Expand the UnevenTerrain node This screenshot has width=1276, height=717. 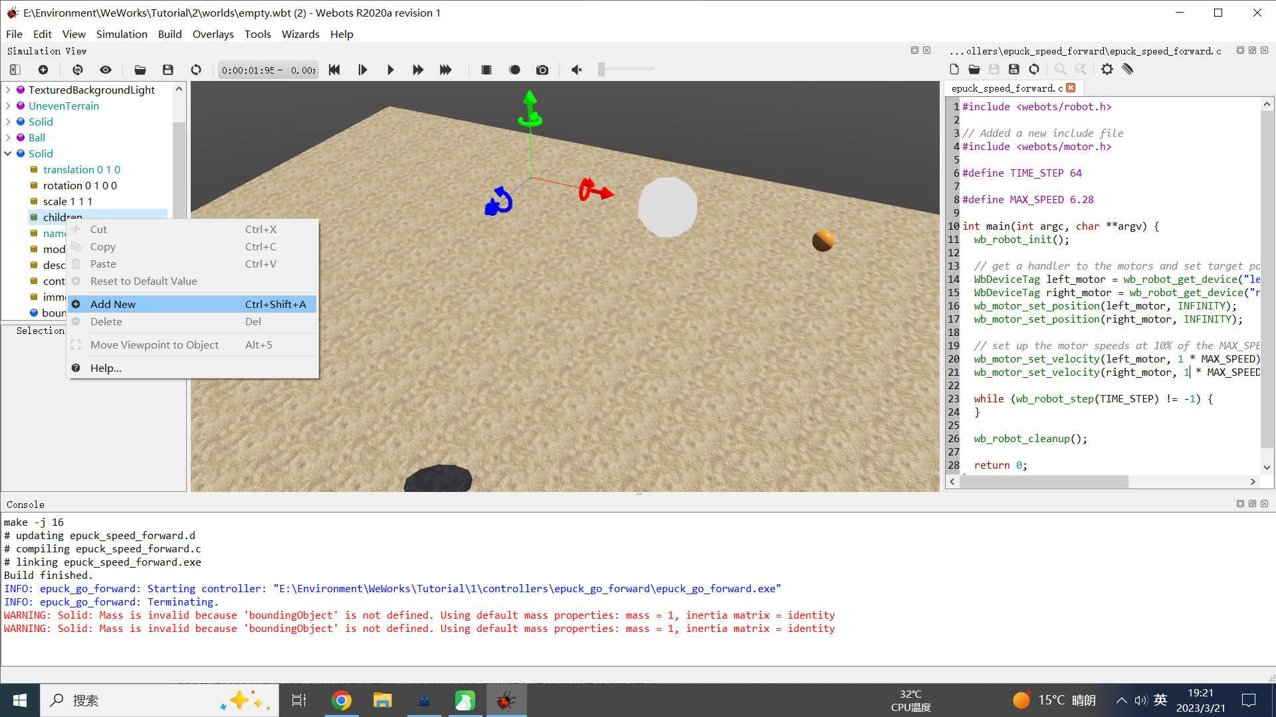[x=8, y=106]
